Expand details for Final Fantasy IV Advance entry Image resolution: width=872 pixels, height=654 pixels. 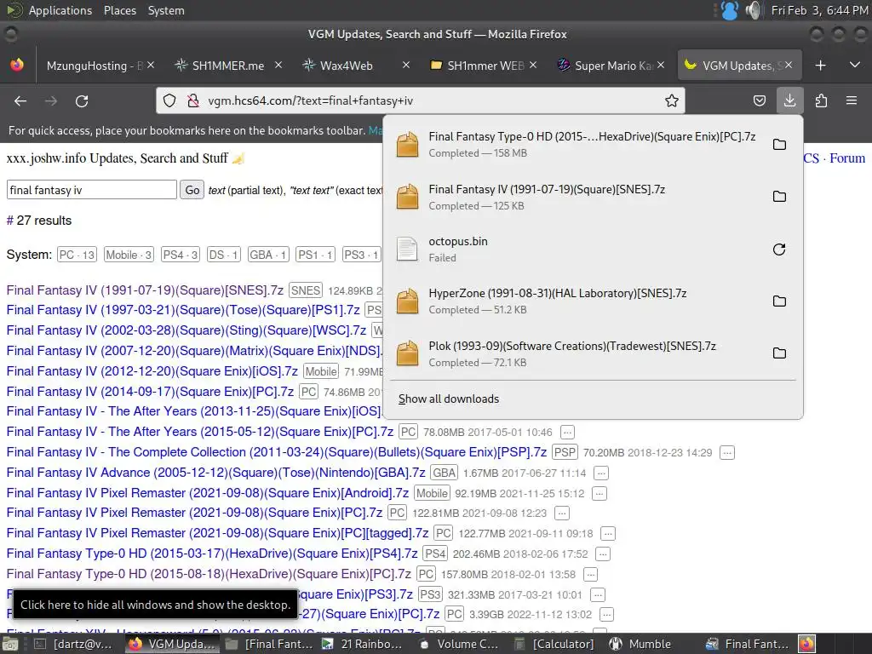click(x=600, y=473)
